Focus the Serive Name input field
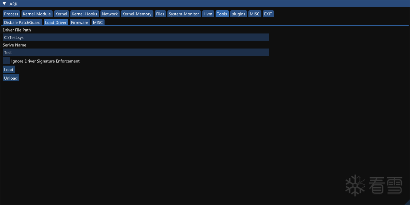The image size is (410, 205). click(x=136, y=52)
